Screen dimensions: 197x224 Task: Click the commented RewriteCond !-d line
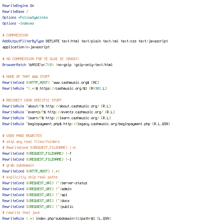[x=39, y=147]
